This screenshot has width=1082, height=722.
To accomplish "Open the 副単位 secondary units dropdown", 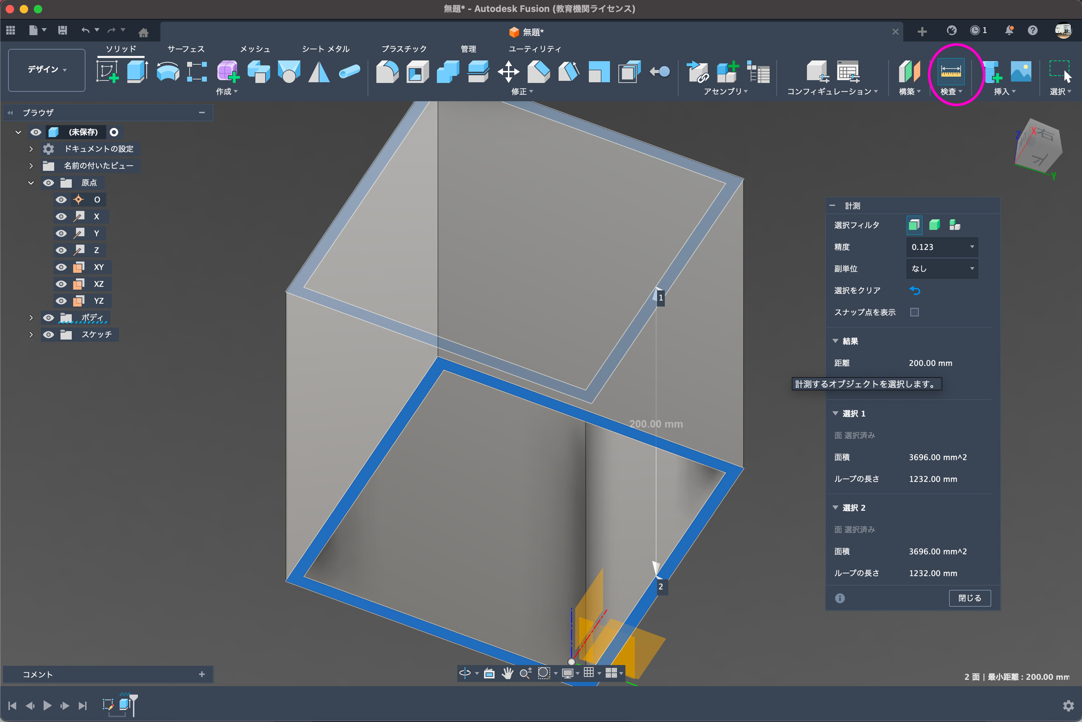I will click(x=942, y=269).
